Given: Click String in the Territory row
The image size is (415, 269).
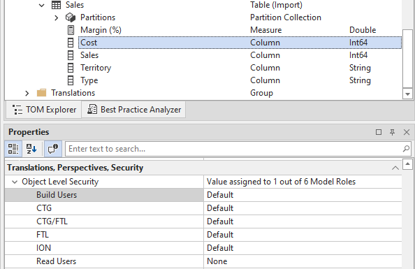Looking at the screenshot, I should pos(360,68).
